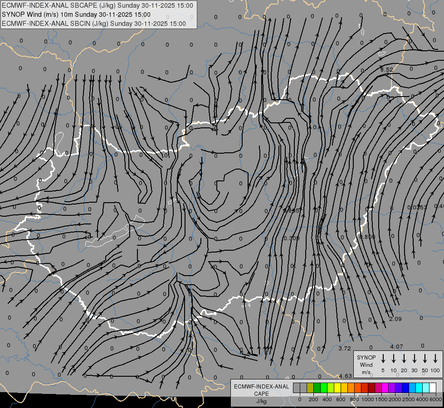
Task: Click the white Lake Balaton outline
Action: 115,231
